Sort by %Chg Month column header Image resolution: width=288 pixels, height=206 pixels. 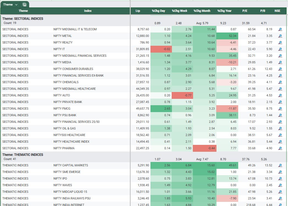pyautogui.click(x=202, y=11)
